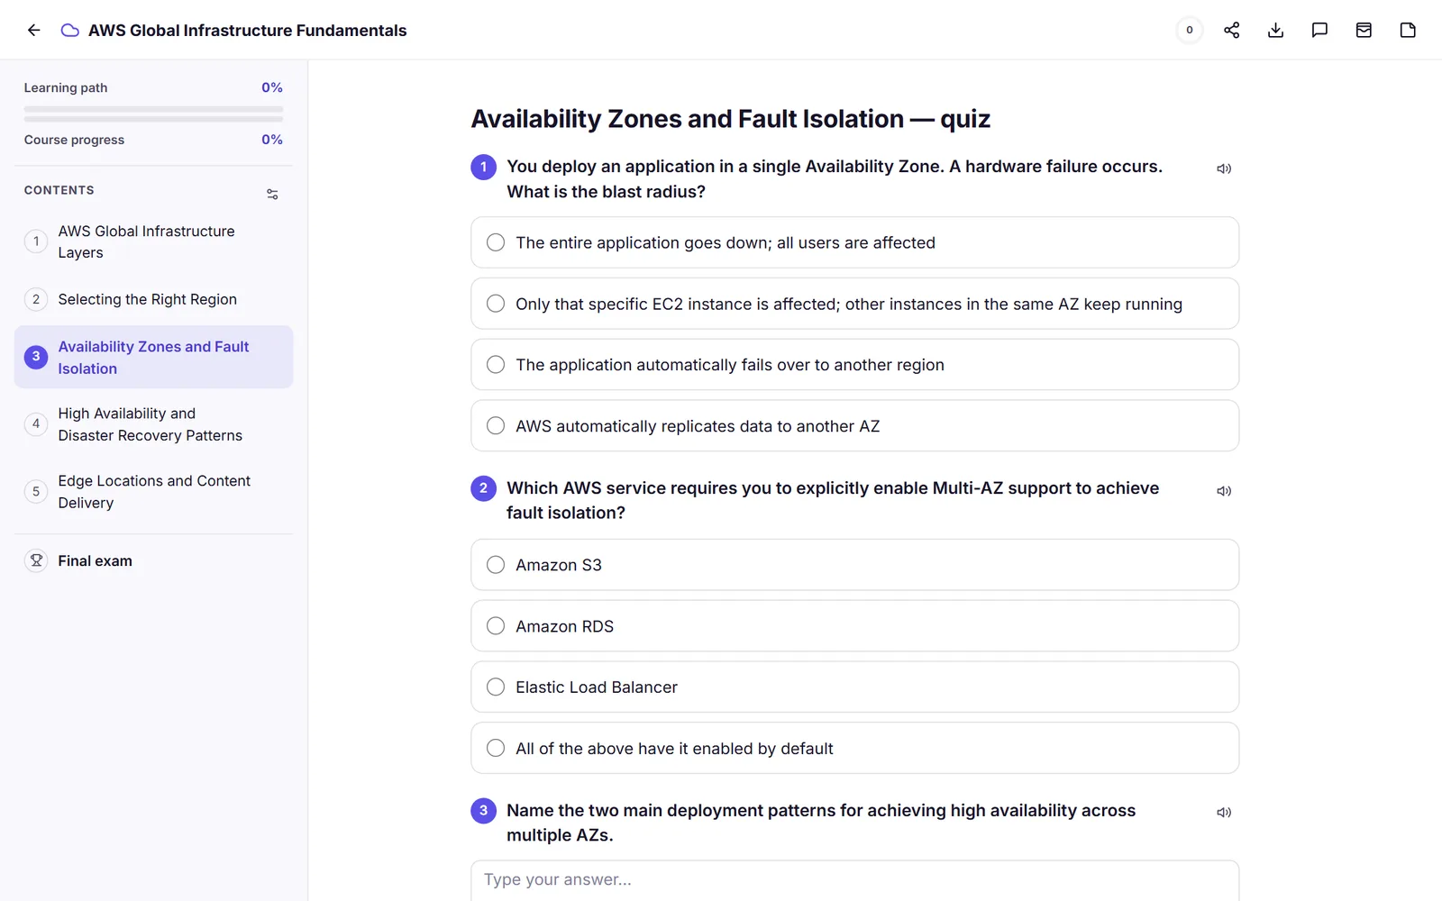Image resolution: width=1442 pixels, height=901 pixels.
Task: Open the notes page icon
Action: click(1408, 30)
